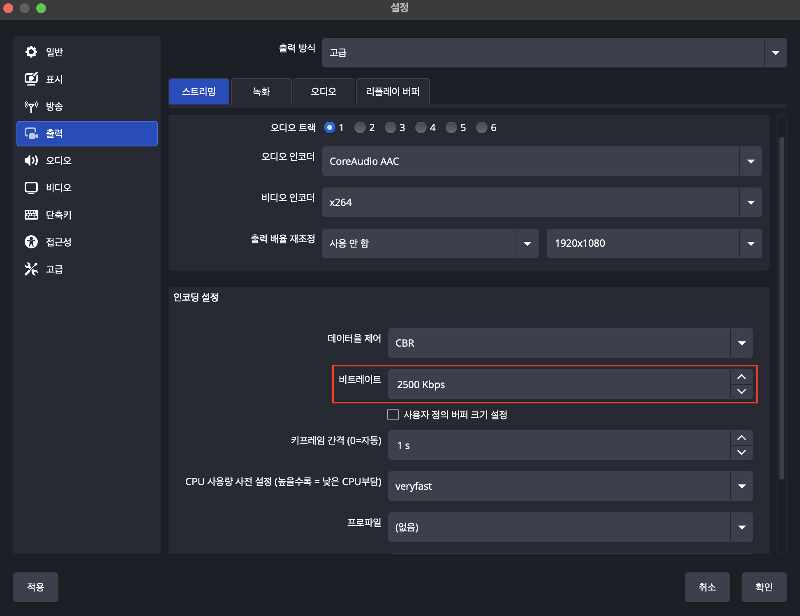Open the 일반 settings section
Screen dimensions: 800x616
pos(53,52)
